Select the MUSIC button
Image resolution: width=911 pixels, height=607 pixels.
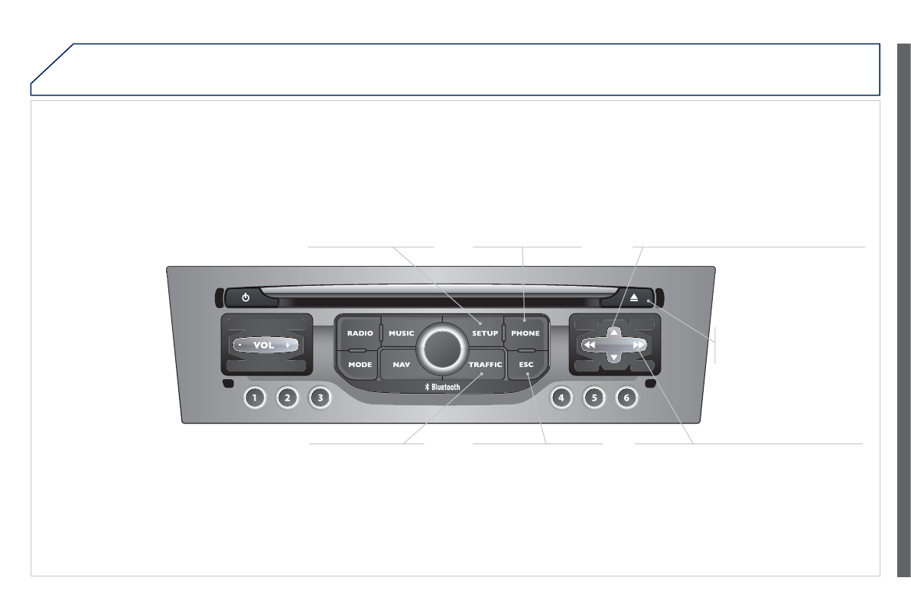click(402, 333)
